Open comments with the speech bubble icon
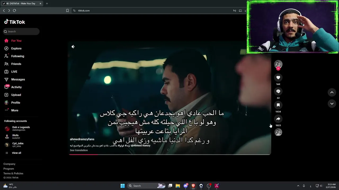The width and height of the screenshot is (339, 190). (278, 91)
